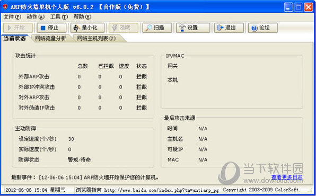The image size is (316, 196).
Task: Click the Copyright 2003-2009 ColorSoft status text
Action: coord(261,190)
